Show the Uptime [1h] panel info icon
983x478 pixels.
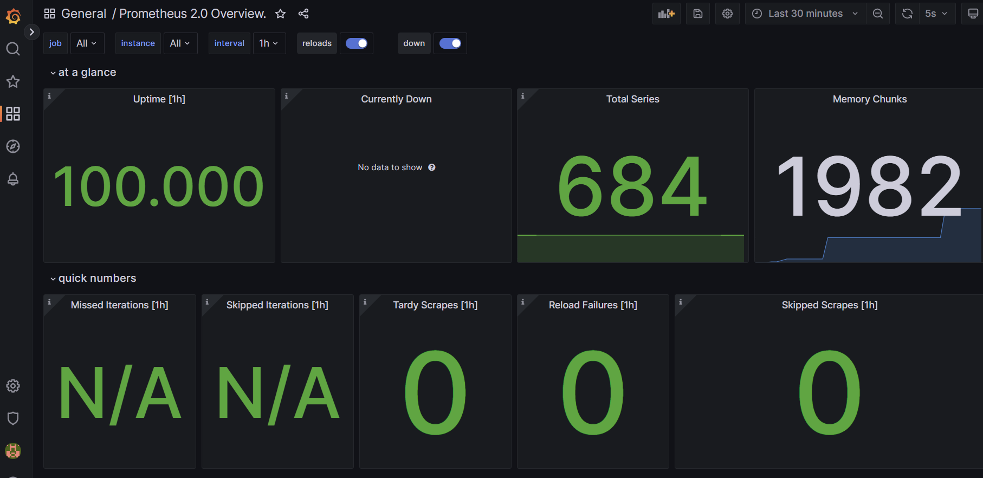coord(49,96)
